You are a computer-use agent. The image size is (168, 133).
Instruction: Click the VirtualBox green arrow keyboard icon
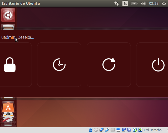(x=140, y=130)
